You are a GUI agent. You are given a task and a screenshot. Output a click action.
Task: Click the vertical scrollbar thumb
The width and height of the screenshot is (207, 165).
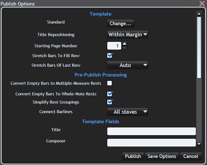point(199,48)
